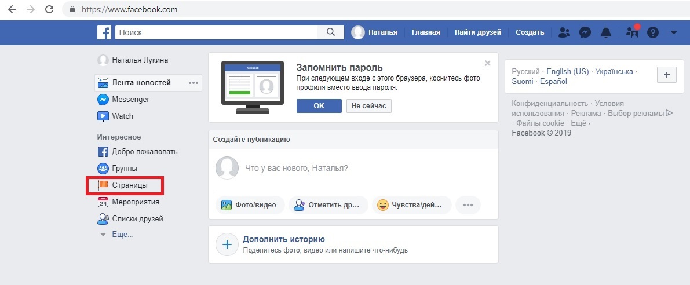Open Реклама footer link
Image resolution: width=690 pixels, height=285 pixels.
[586, 114]
